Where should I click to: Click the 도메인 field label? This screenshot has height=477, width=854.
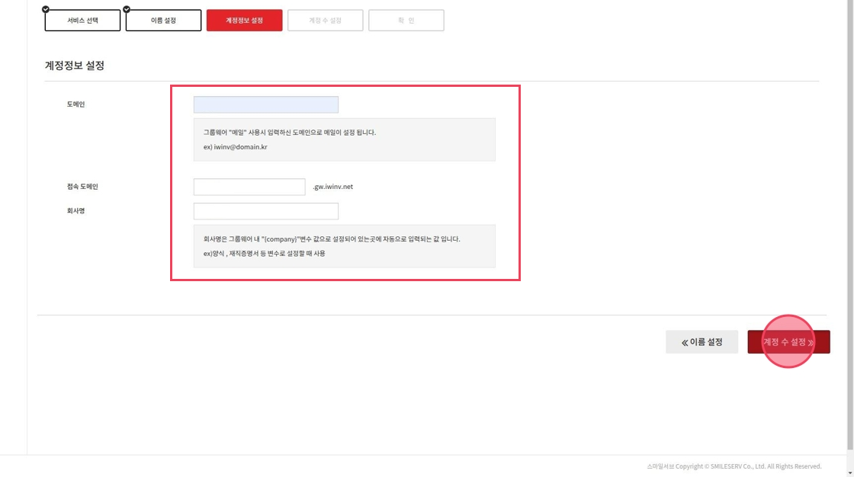pyautogui.click(x=75, y=104)
